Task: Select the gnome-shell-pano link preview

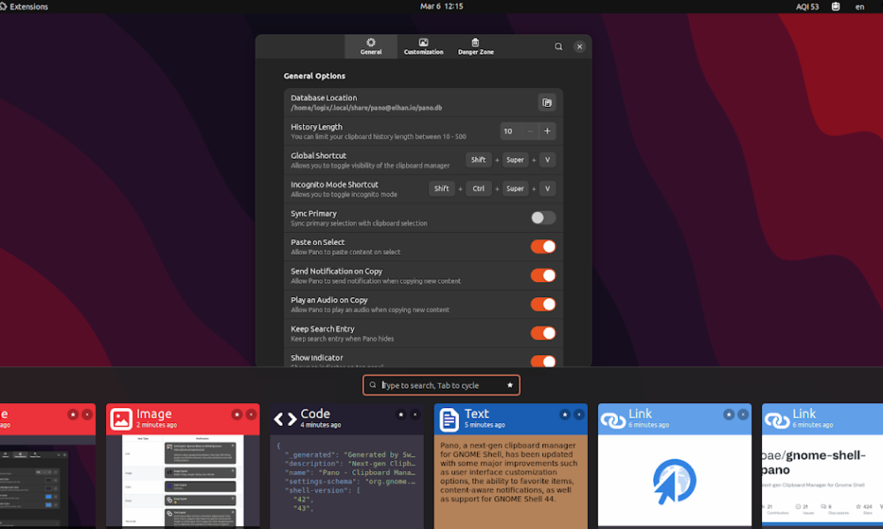Action: tap(822, 481)
